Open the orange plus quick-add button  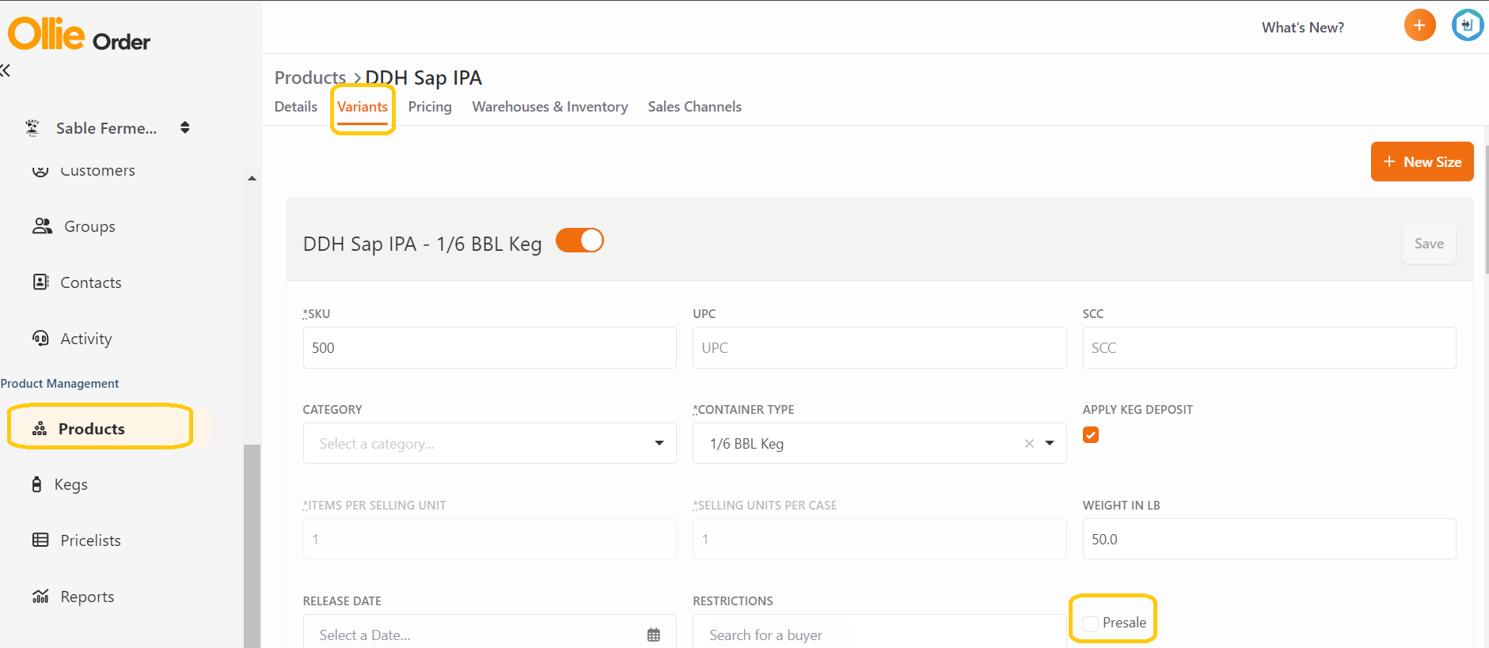click(x=1419, y=25)
